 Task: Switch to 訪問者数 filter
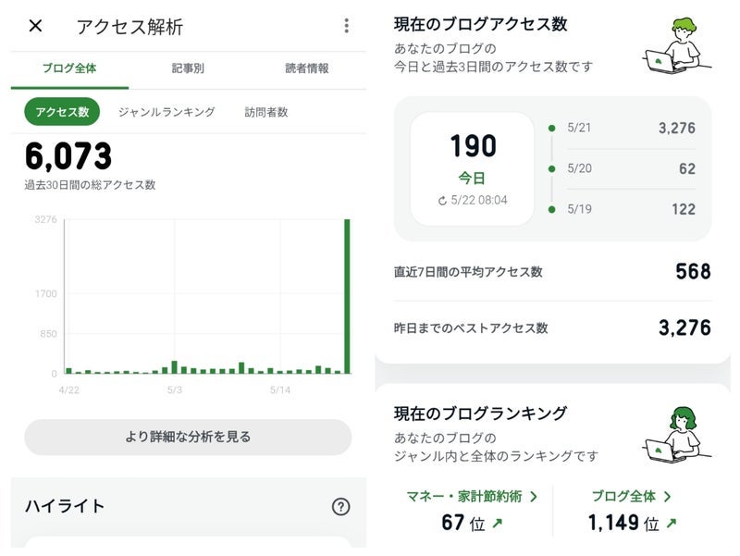point(266,112)
